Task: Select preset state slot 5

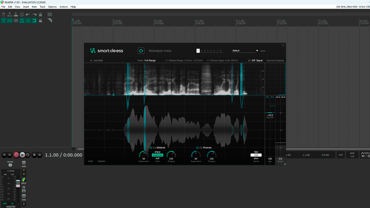Action: (x=211, y=51)
